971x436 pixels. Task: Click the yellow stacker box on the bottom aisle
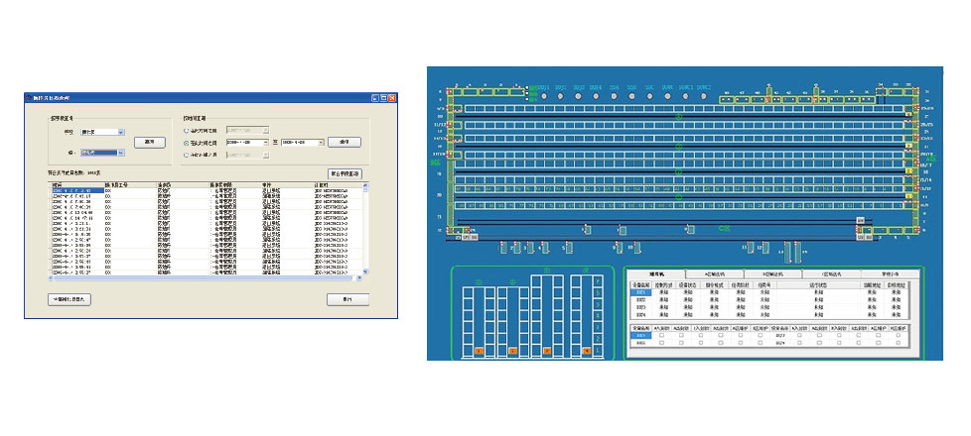[908, 196]
